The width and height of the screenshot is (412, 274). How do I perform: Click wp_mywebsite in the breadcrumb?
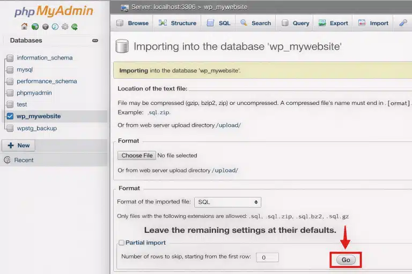tap(225, 7)
